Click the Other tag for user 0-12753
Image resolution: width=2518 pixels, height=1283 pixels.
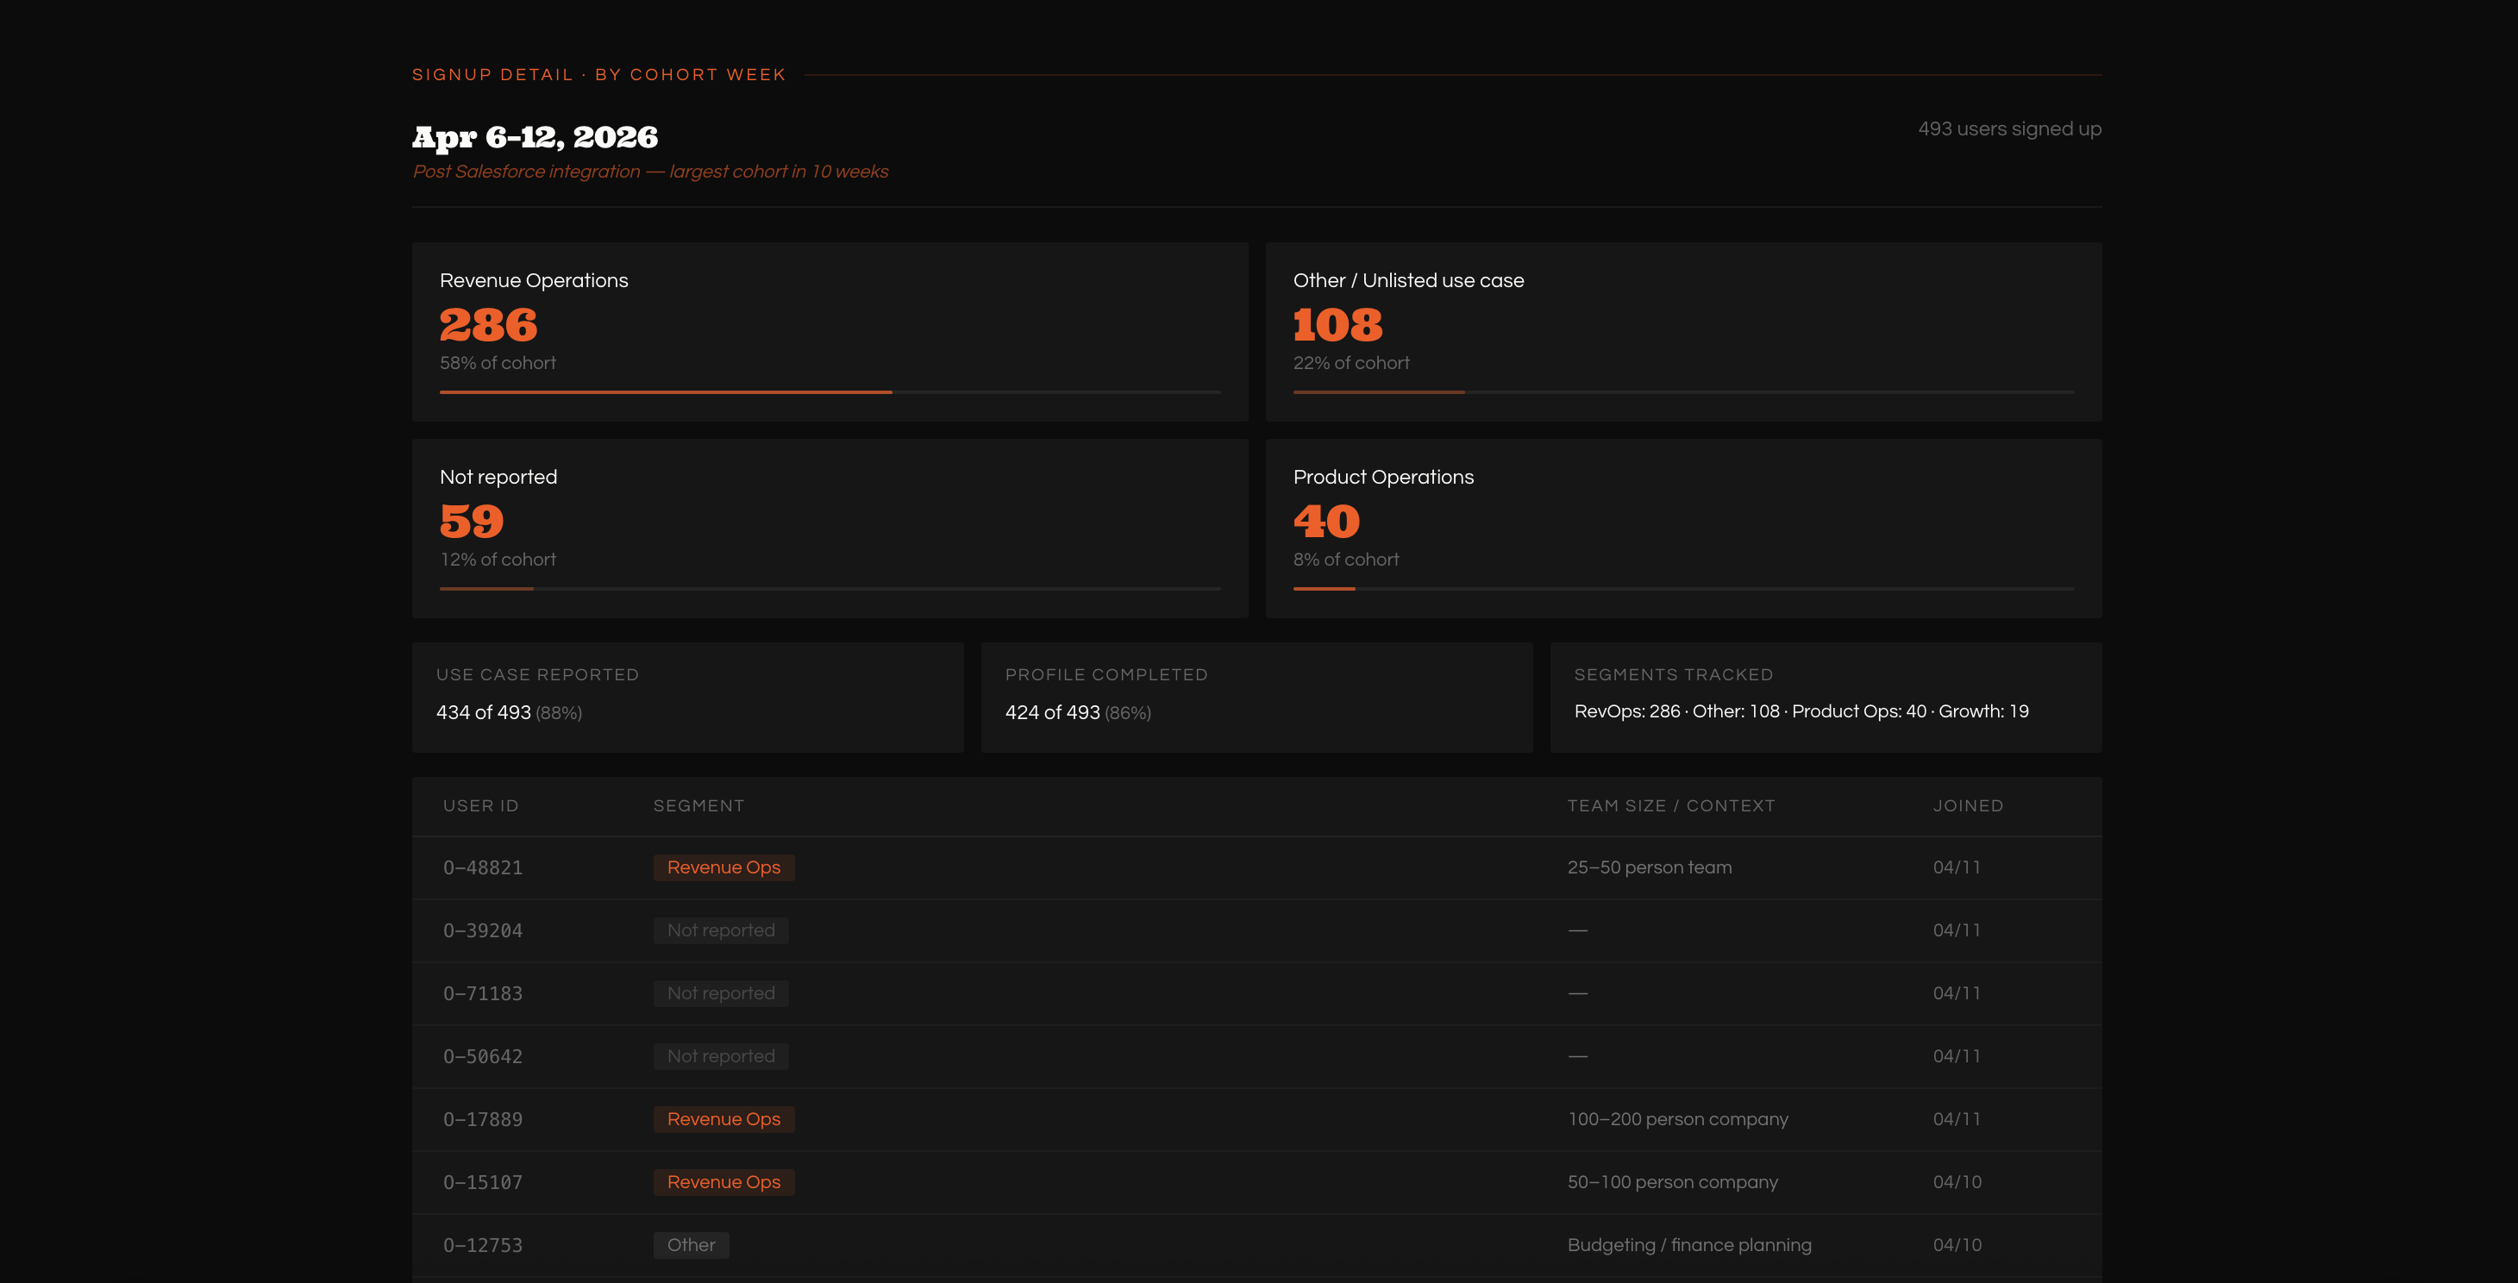(x=691, y=1245)
